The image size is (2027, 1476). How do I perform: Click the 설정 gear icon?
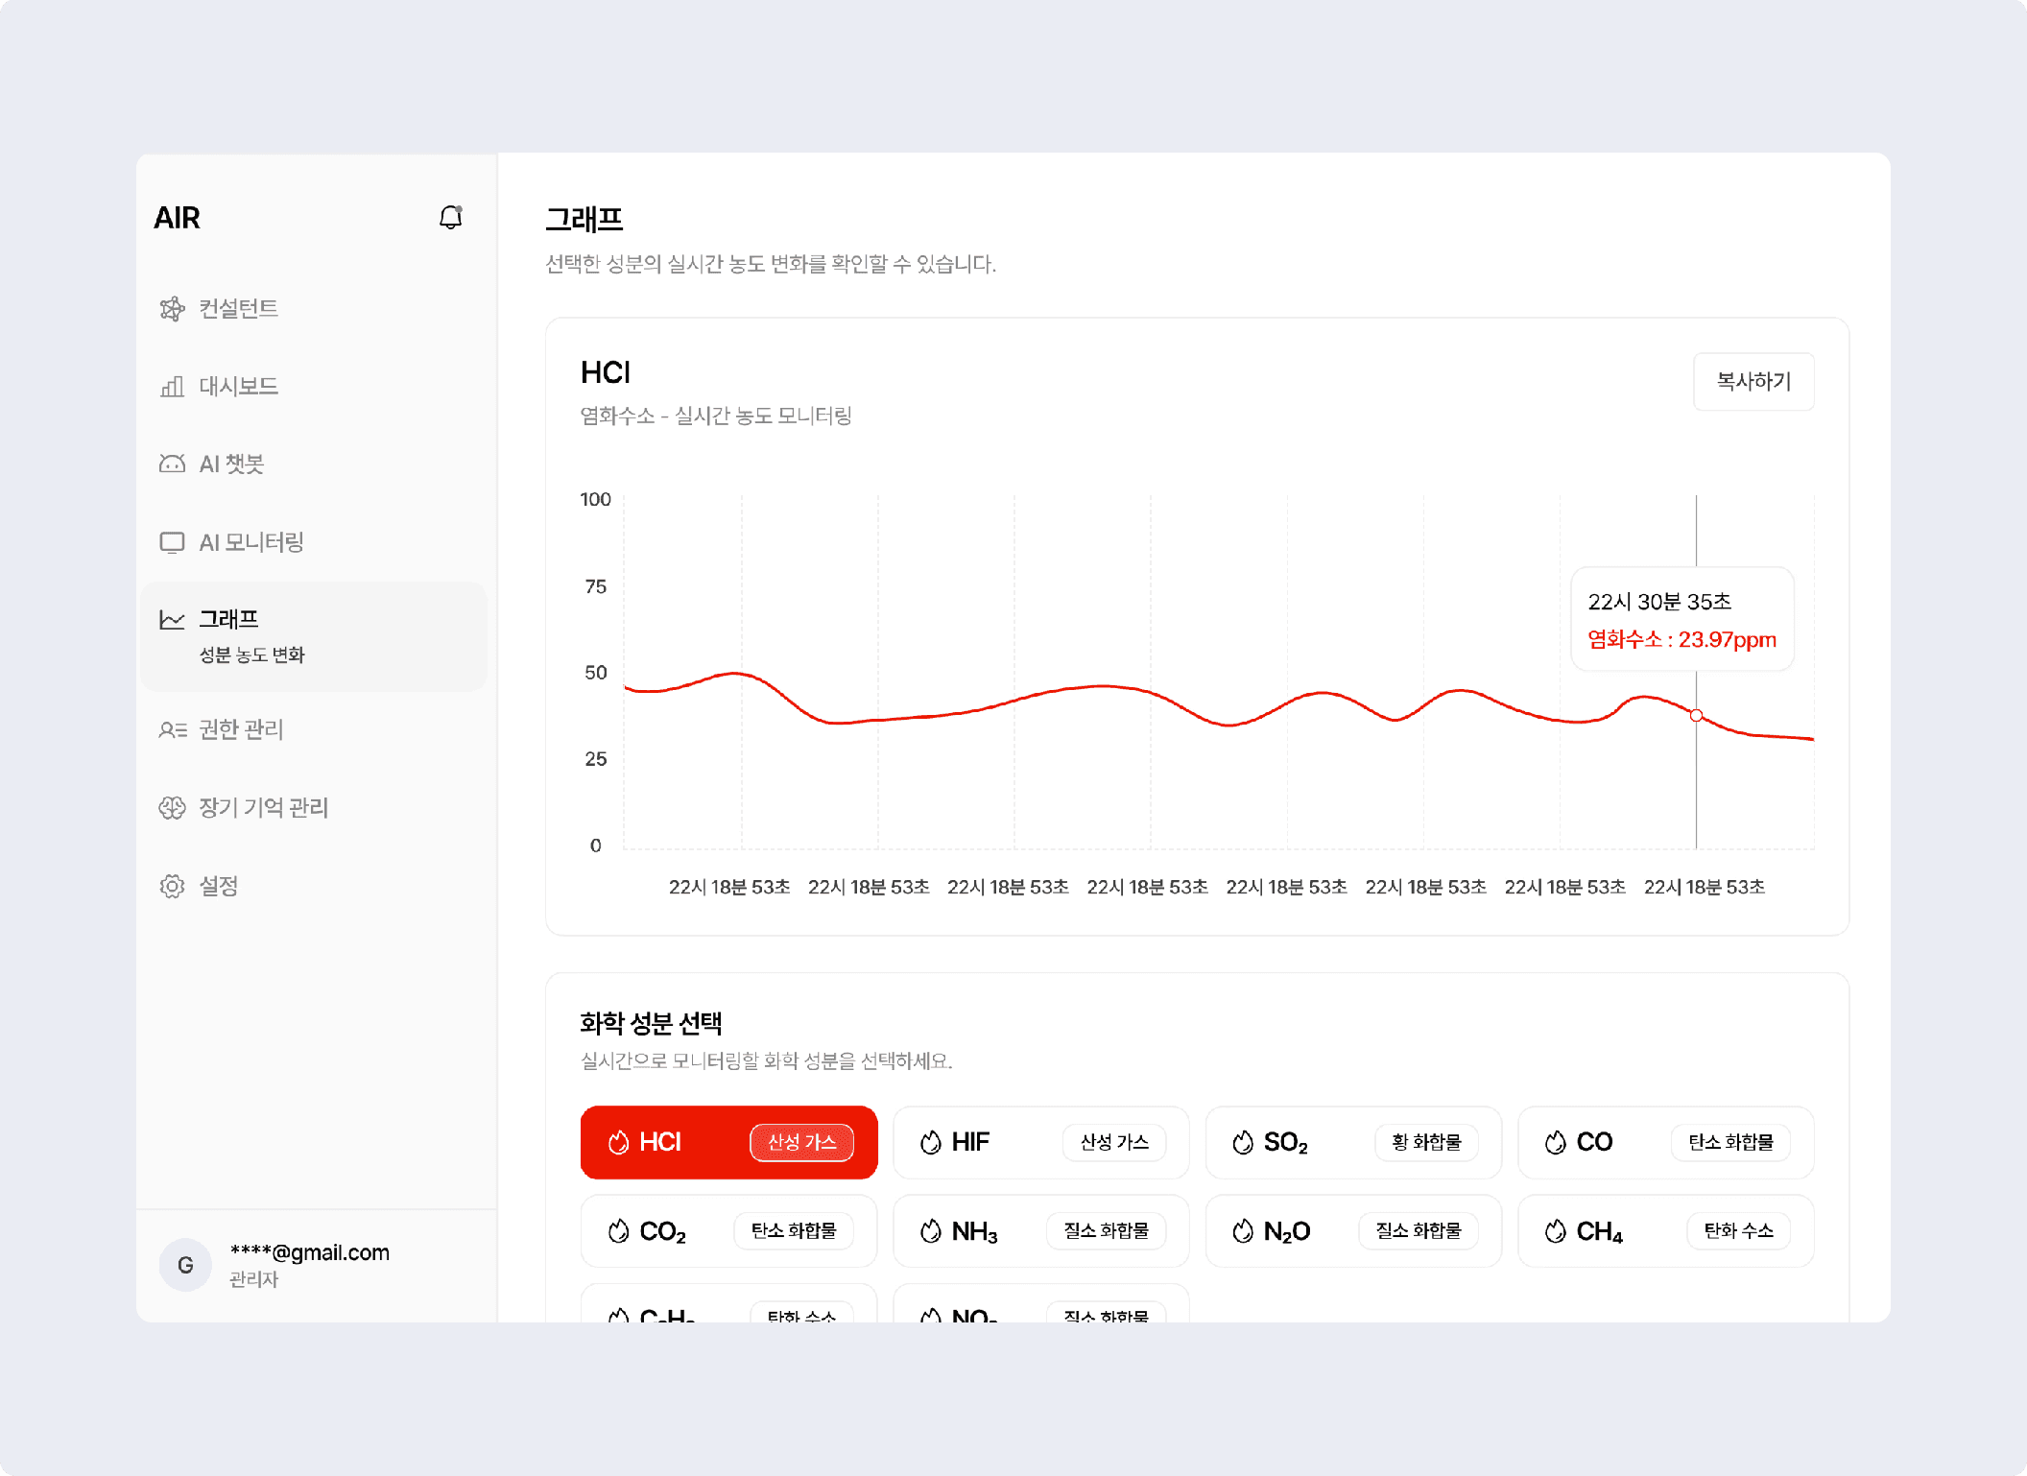click(x=172, y=886)
